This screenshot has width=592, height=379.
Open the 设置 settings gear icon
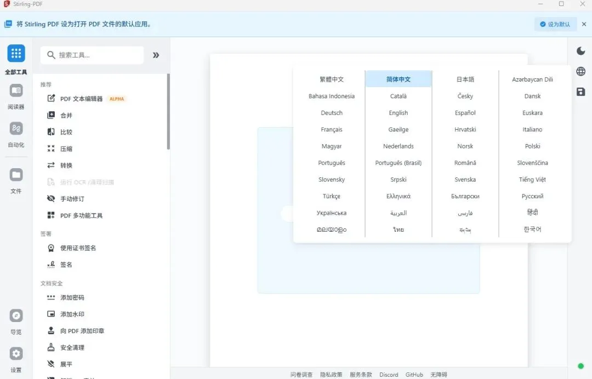pyautogui.click(x=16, y=354)
